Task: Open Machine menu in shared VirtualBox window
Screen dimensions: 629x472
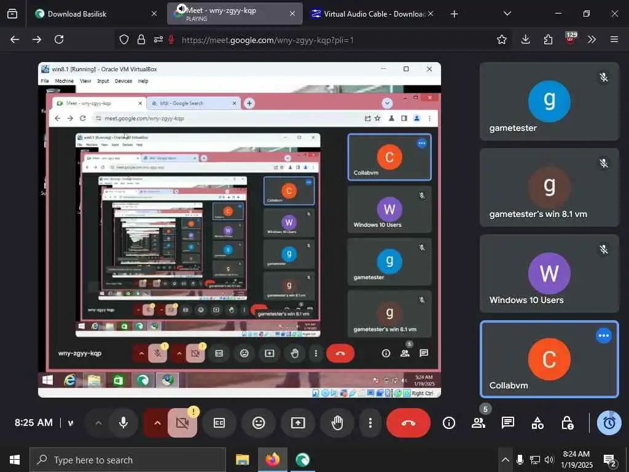Action: click(64, 81)
